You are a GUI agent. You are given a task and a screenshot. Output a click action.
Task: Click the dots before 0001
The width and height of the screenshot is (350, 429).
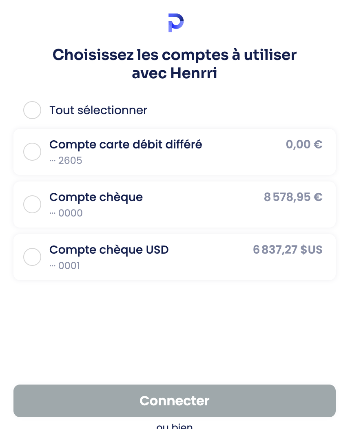point(53,265)
